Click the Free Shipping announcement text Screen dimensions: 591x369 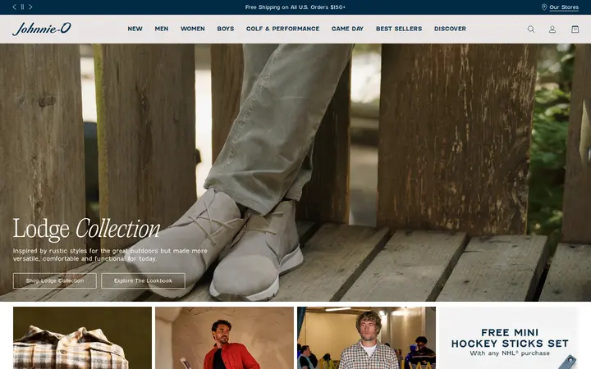pyautogui.click(x=295, y=7)
